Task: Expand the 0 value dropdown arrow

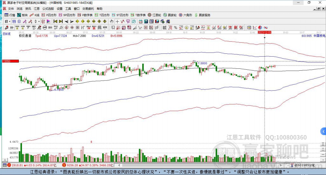Action: [x=39, y=21]
